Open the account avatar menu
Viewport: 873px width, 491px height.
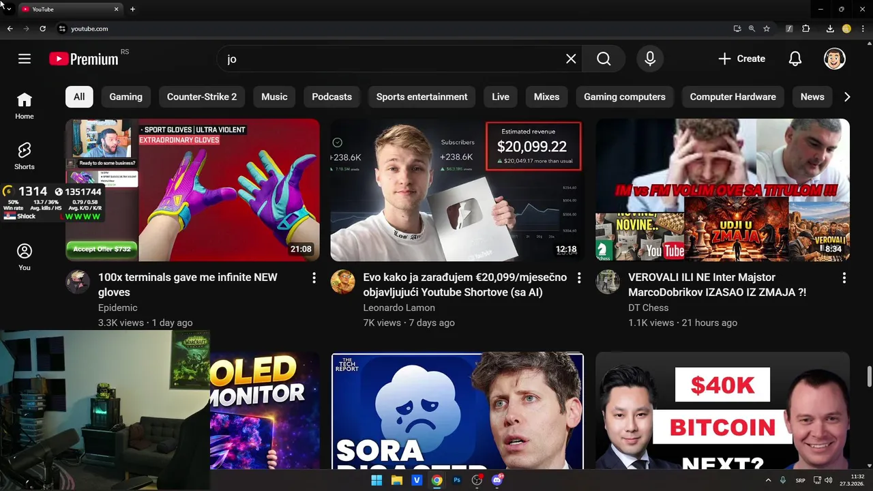(835, 59)
